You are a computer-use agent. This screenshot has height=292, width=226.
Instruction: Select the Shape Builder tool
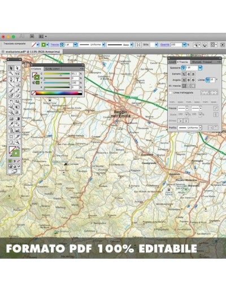pyautogui.click(x=11, y=112)
